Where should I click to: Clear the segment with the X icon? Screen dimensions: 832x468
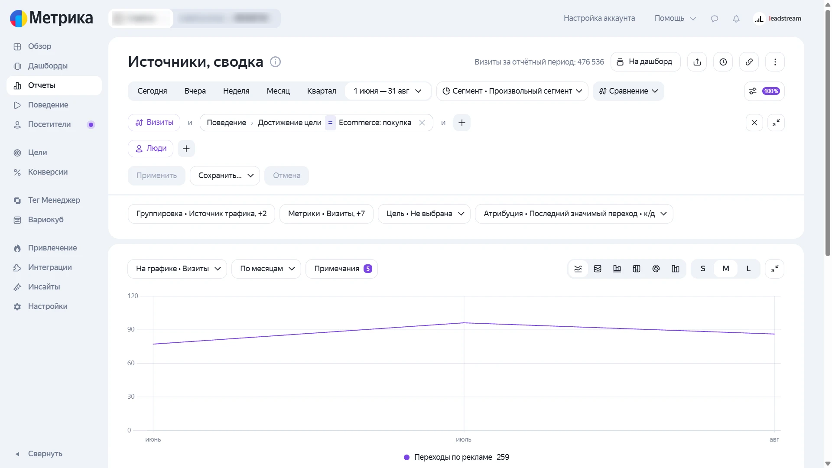click(x=754, y=123)
